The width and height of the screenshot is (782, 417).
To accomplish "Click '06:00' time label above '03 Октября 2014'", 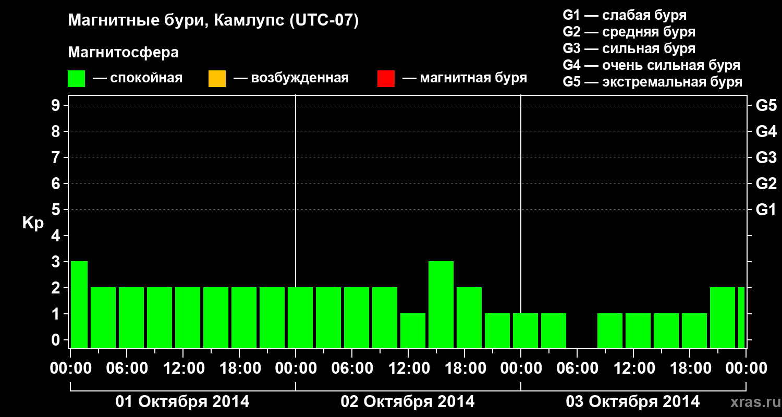I will (577, 369).
